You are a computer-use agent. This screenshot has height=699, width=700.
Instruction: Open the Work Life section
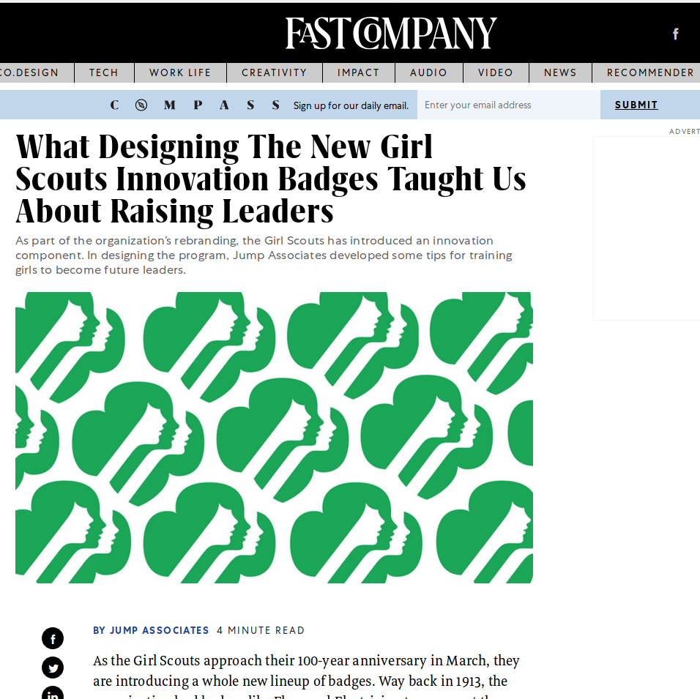coord(180,72)
